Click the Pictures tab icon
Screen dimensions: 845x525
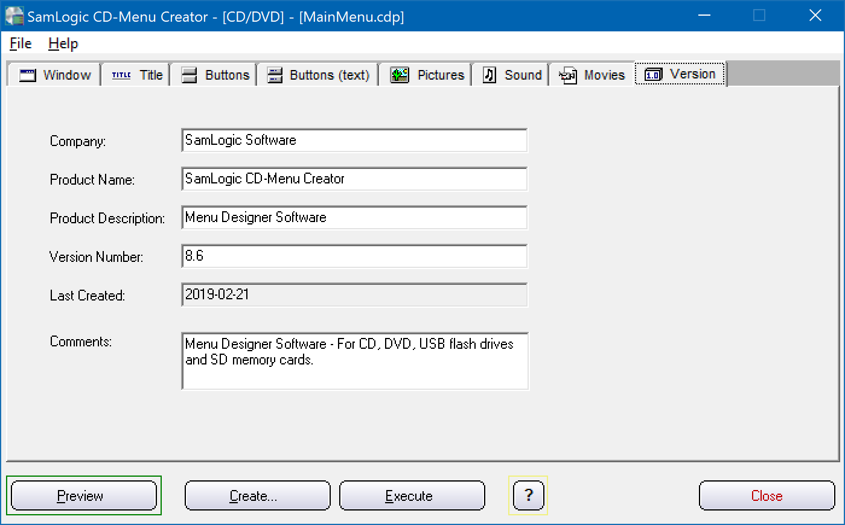click(x=400, y=75)
